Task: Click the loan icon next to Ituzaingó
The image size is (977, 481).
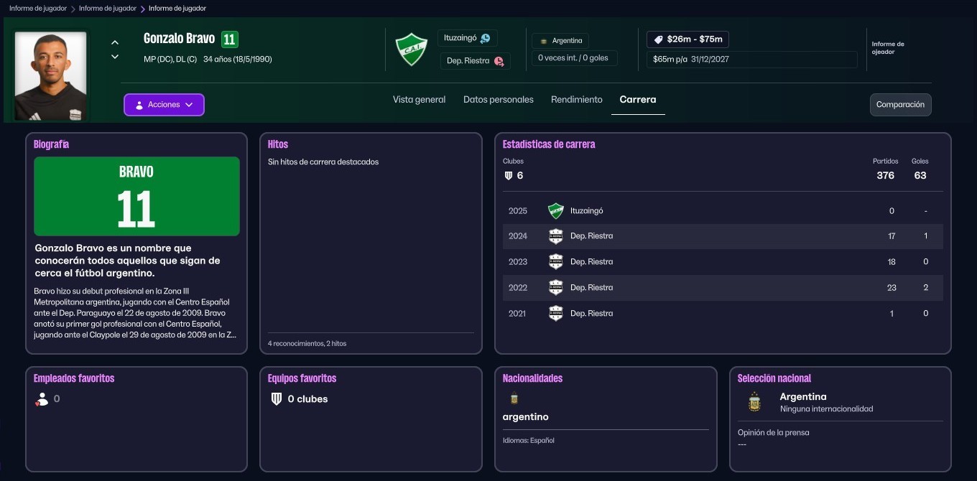Action: coord(486,39)
